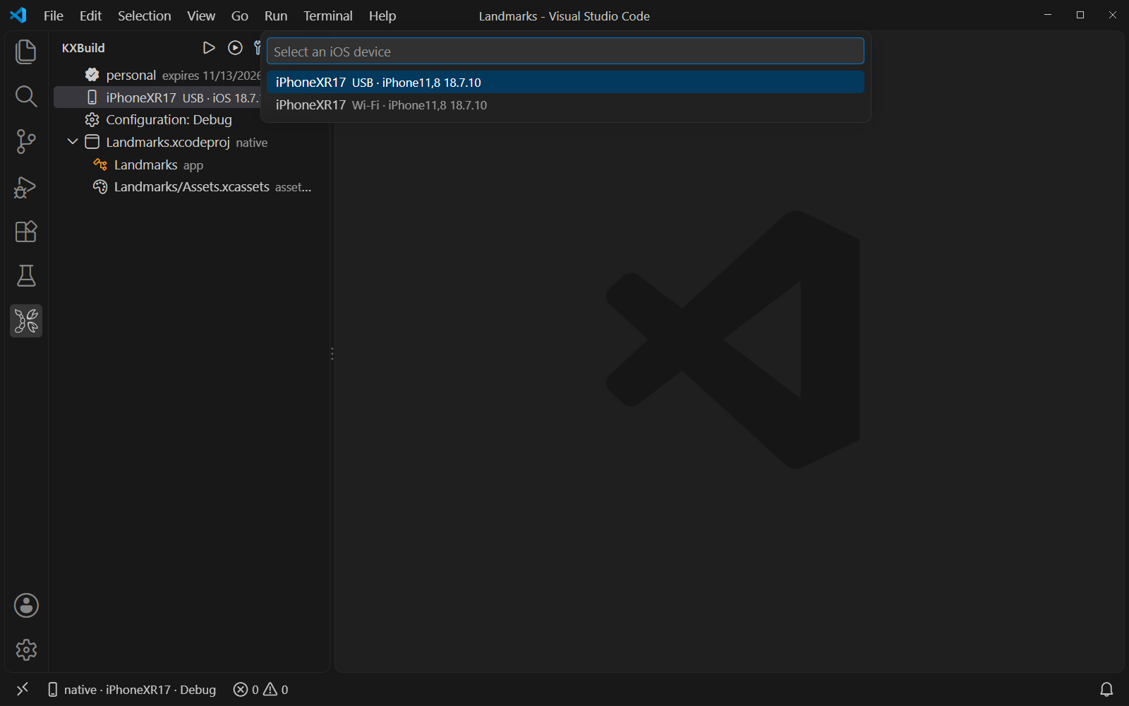
Task: Select the KXBuild activity bar icon
Action: pos(26,321)
